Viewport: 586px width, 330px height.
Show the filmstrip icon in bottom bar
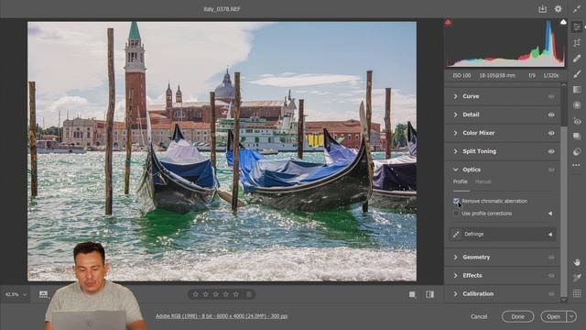(43, 294)
